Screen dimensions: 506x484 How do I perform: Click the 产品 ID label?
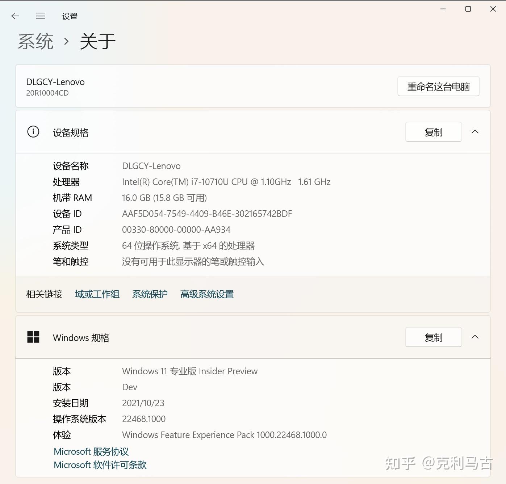[x=67, y=230]
